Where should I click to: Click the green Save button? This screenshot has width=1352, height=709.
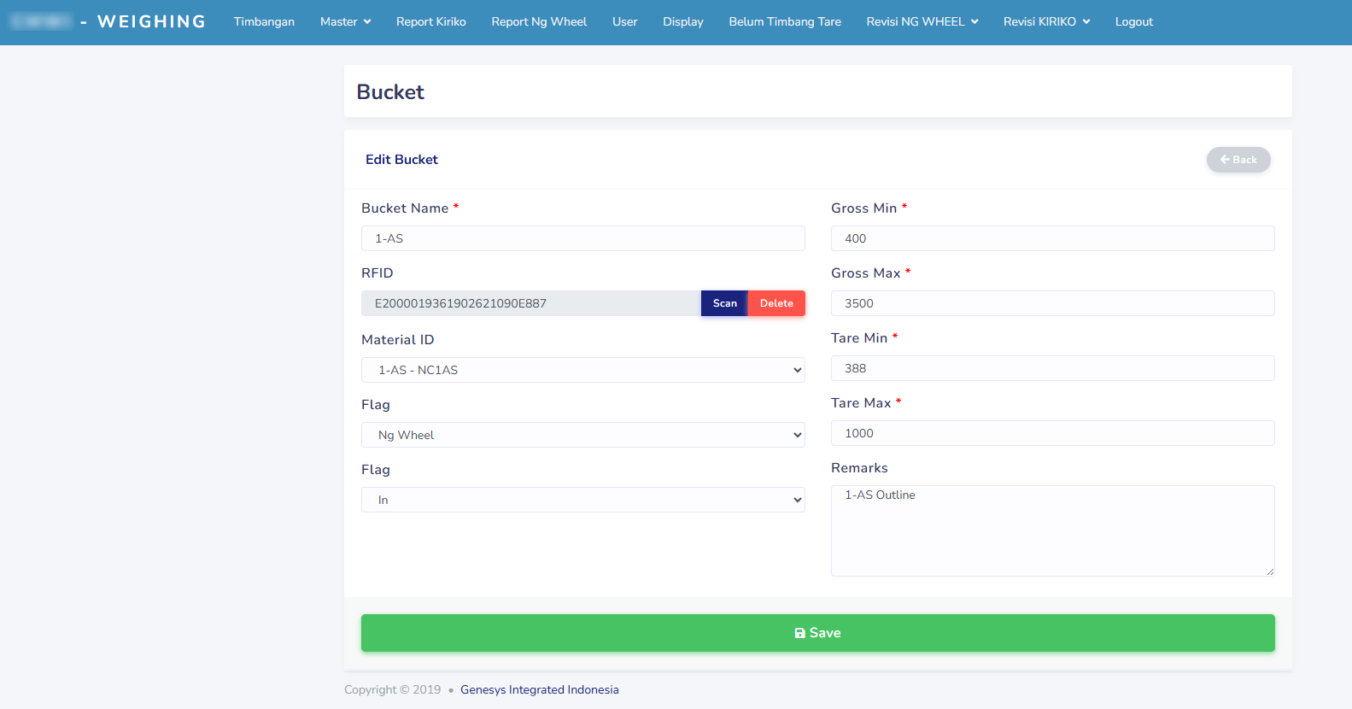click(818, 633)
